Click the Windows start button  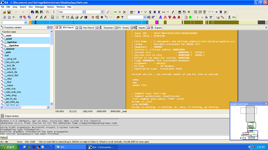click(9, 147)
